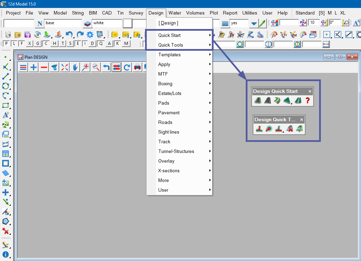
Task: Click the blue gear settings icon
Action: [90, 35]
